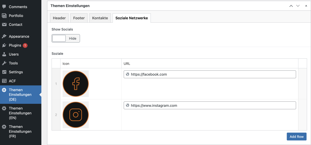The height and width of the screenshot is (145, 311).
Task: Open the Kontakte tab
Action: point(100,18)
